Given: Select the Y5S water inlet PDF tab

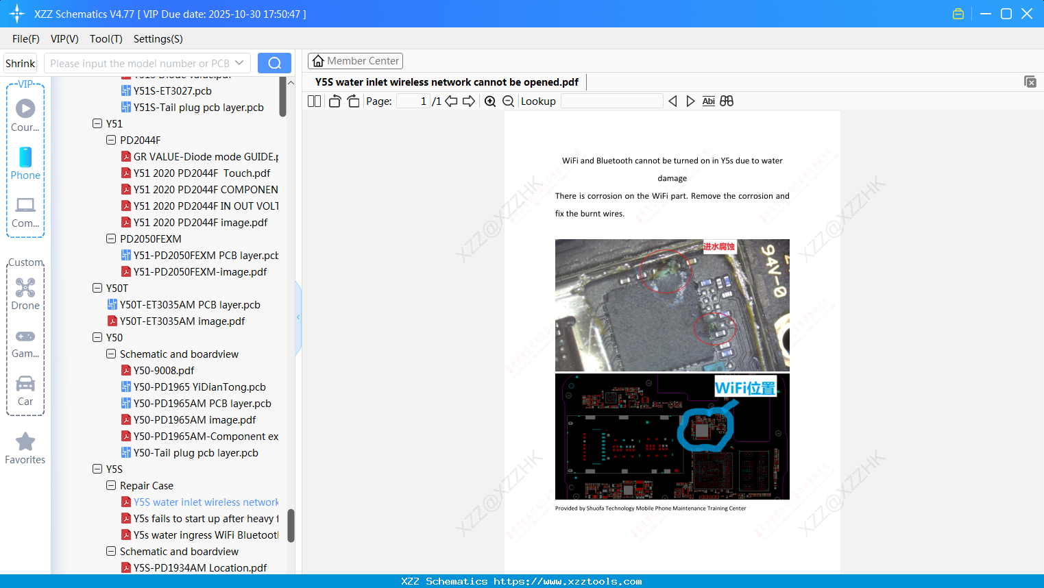Looking at the screenshot, I should pyautogui.click(x=447, y=82).
